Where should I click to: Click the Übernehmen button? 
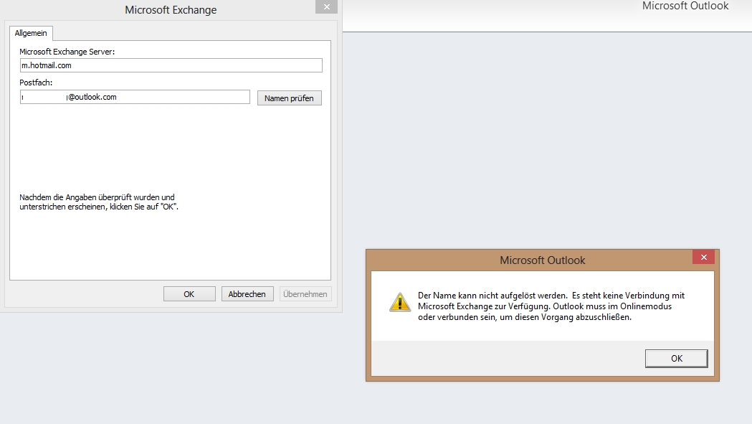pos(305,294)
